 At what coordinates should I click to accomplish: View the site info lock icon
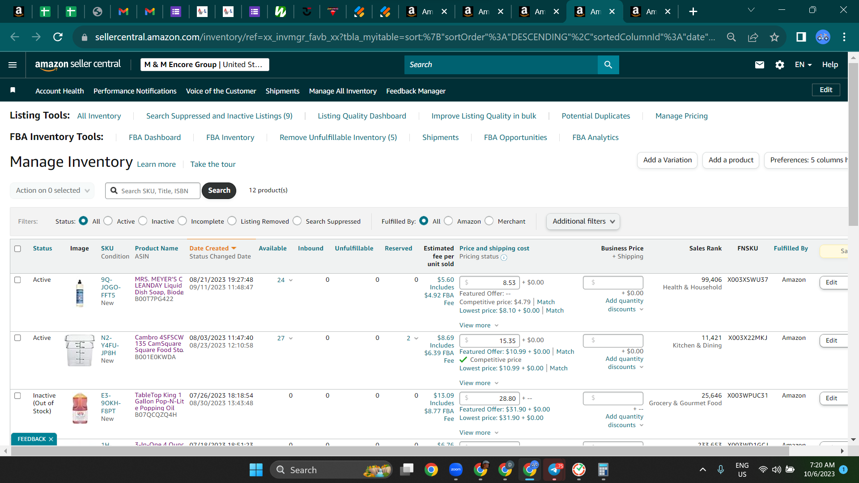coord(85,37)
